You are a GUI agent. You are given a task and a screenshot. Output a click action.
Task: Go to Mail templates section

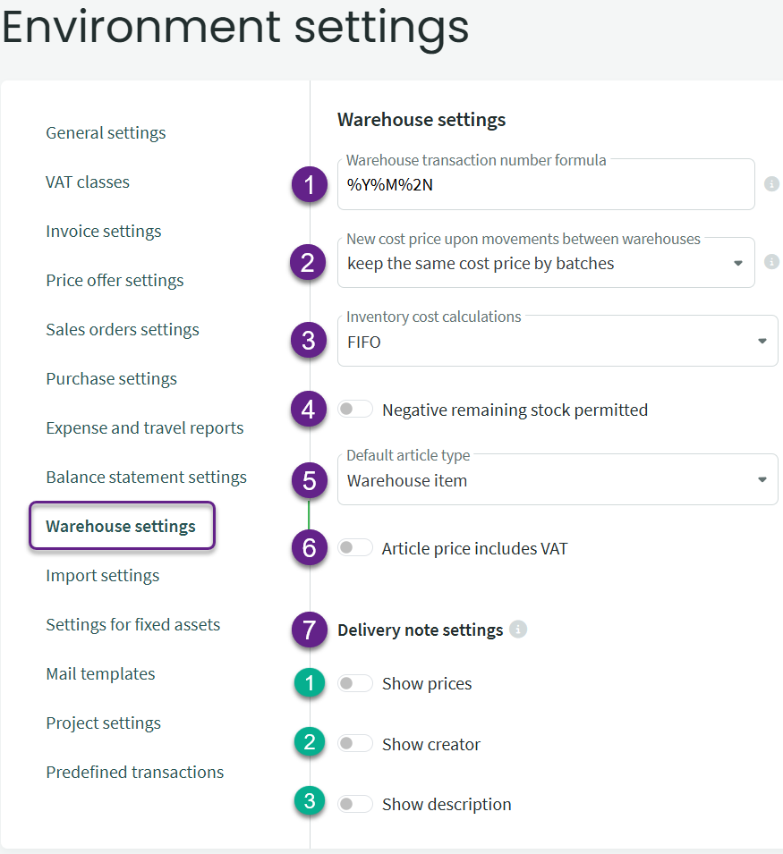click(x=100, y=673)
